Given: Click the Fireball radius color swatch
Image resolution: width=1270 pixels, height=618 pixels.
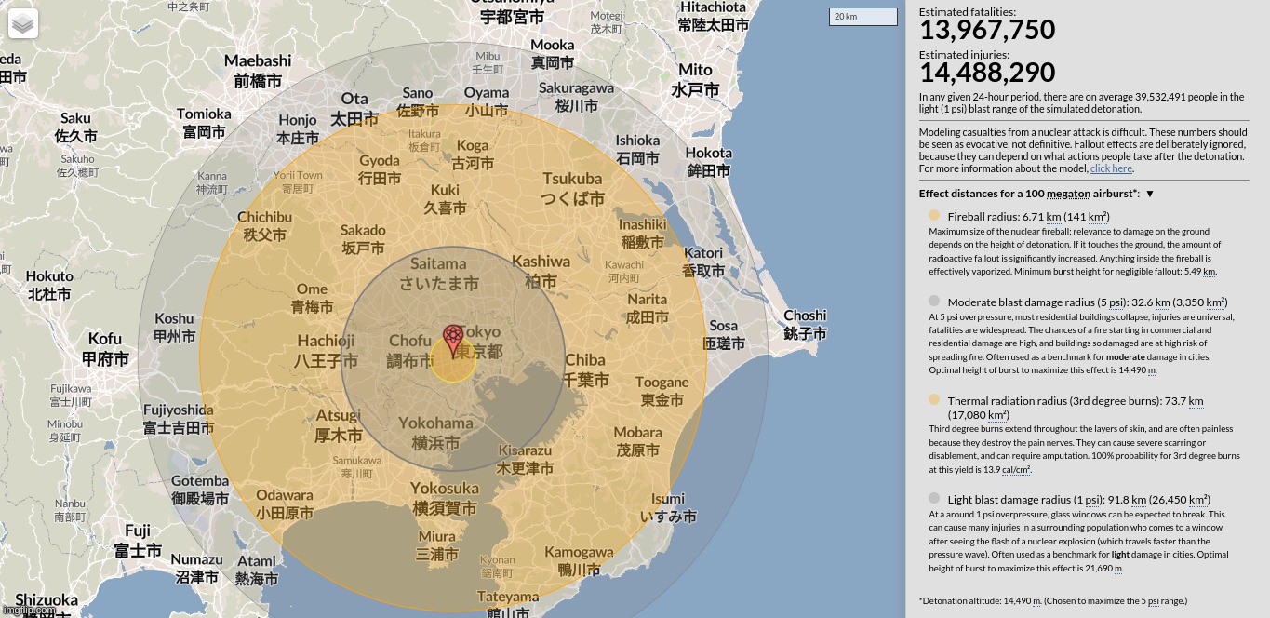Looking at the screenshot, I should point(934,216).
